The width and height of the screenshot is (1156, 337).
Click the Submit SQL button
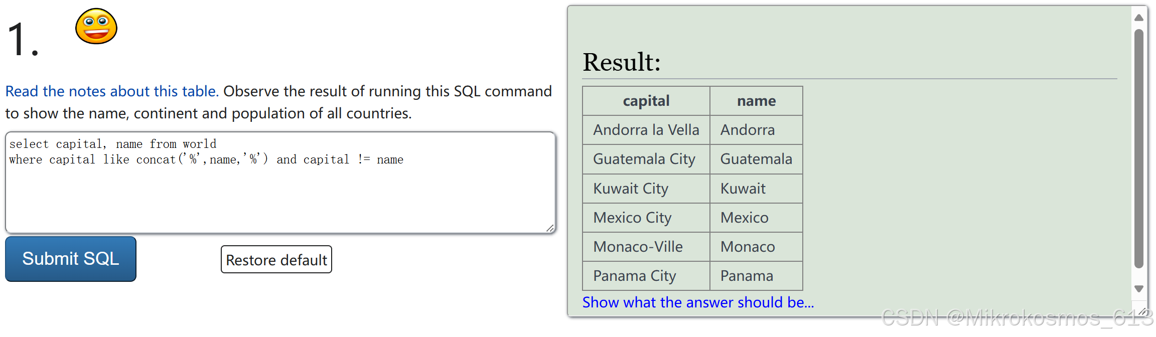(70, 259)
